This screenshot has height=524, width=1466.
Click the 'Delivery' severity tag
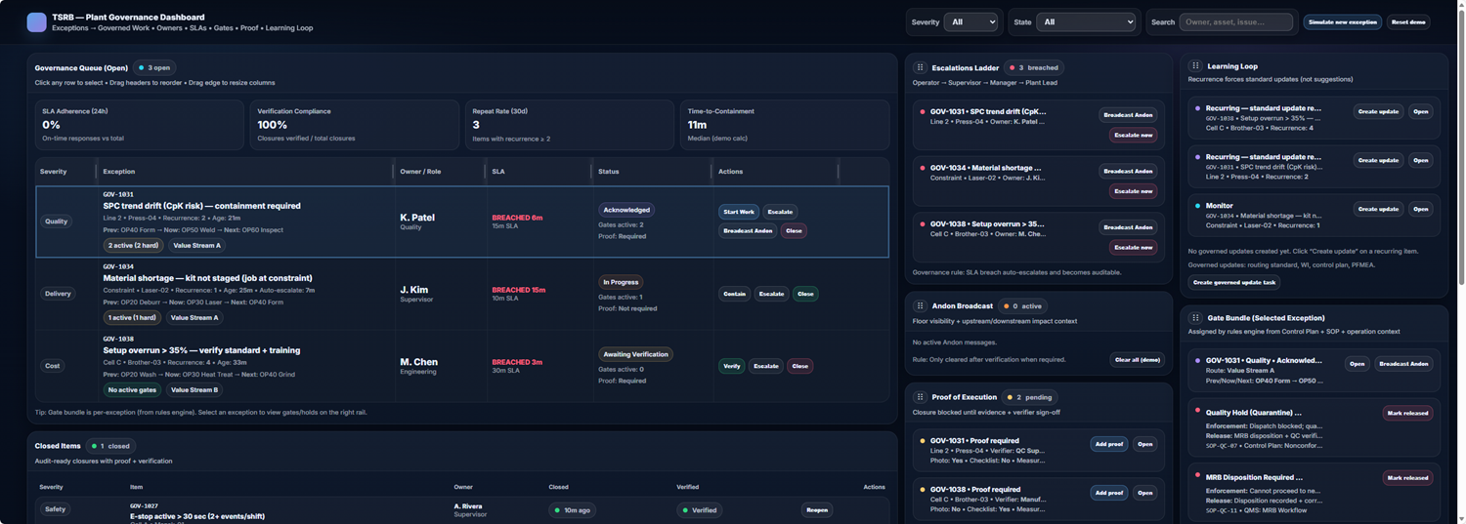(58, 294)
